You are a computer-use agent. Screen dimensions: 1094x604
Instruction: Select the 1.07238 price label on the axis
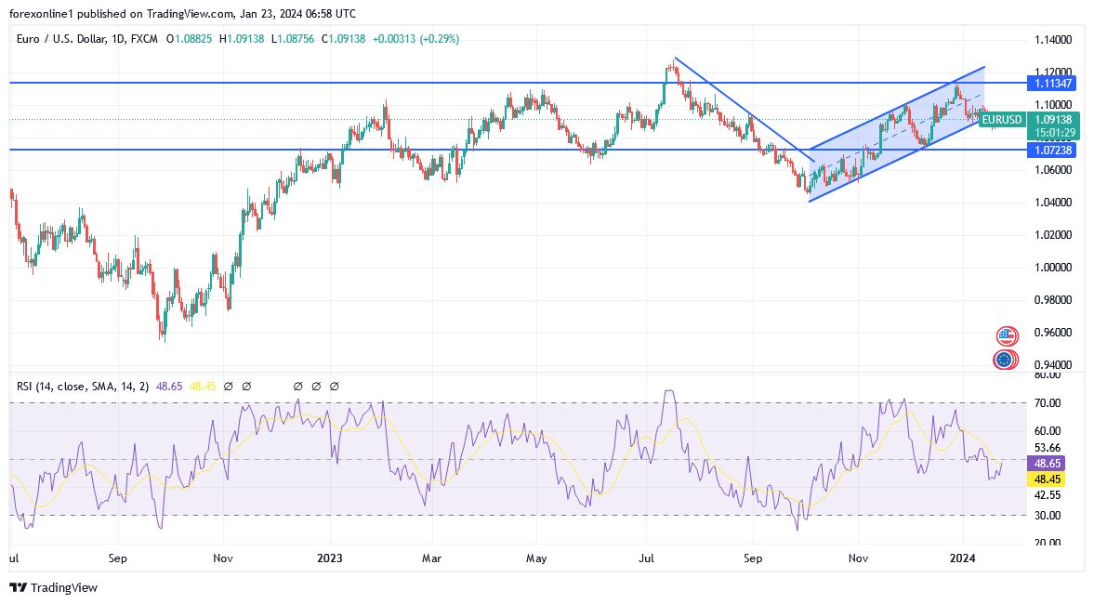coord(1053,150)
